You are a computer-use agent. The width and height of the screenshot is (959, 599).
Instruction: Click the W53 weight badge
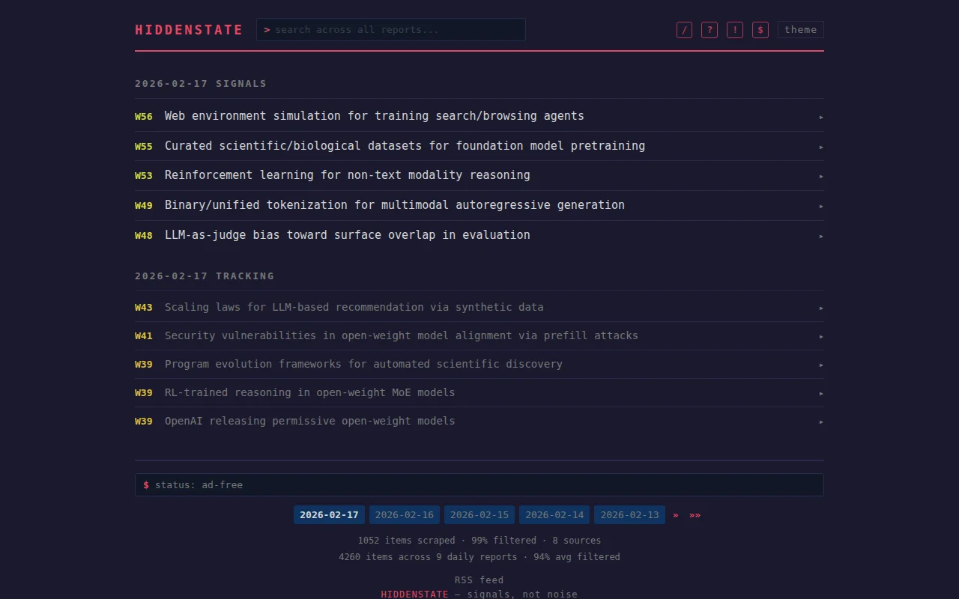[x=144, y=176]
